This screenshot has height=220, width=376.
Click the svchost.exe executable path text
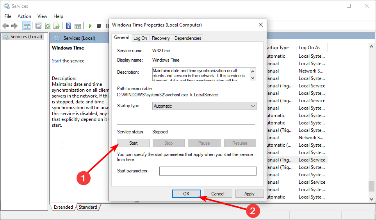click(x=168, y=95)
